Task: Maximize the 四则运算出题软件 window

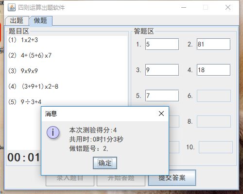Action: click(206, 7)
